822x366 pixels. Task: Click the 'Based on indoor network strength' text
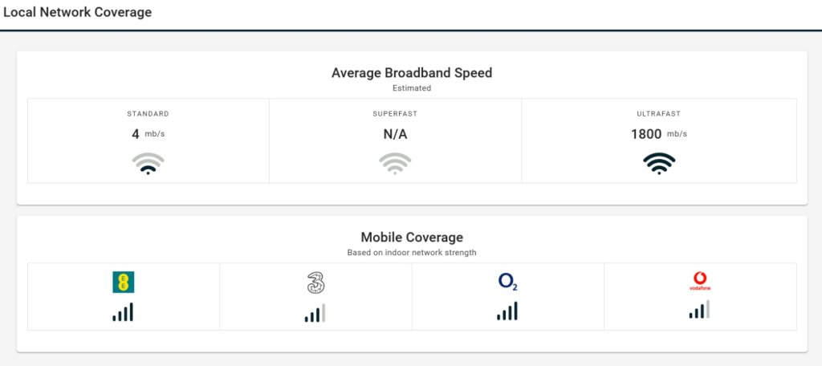point(412,253)
